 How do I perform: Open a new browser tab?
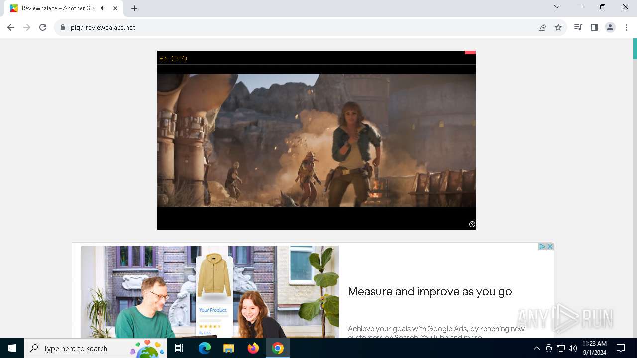134,8
